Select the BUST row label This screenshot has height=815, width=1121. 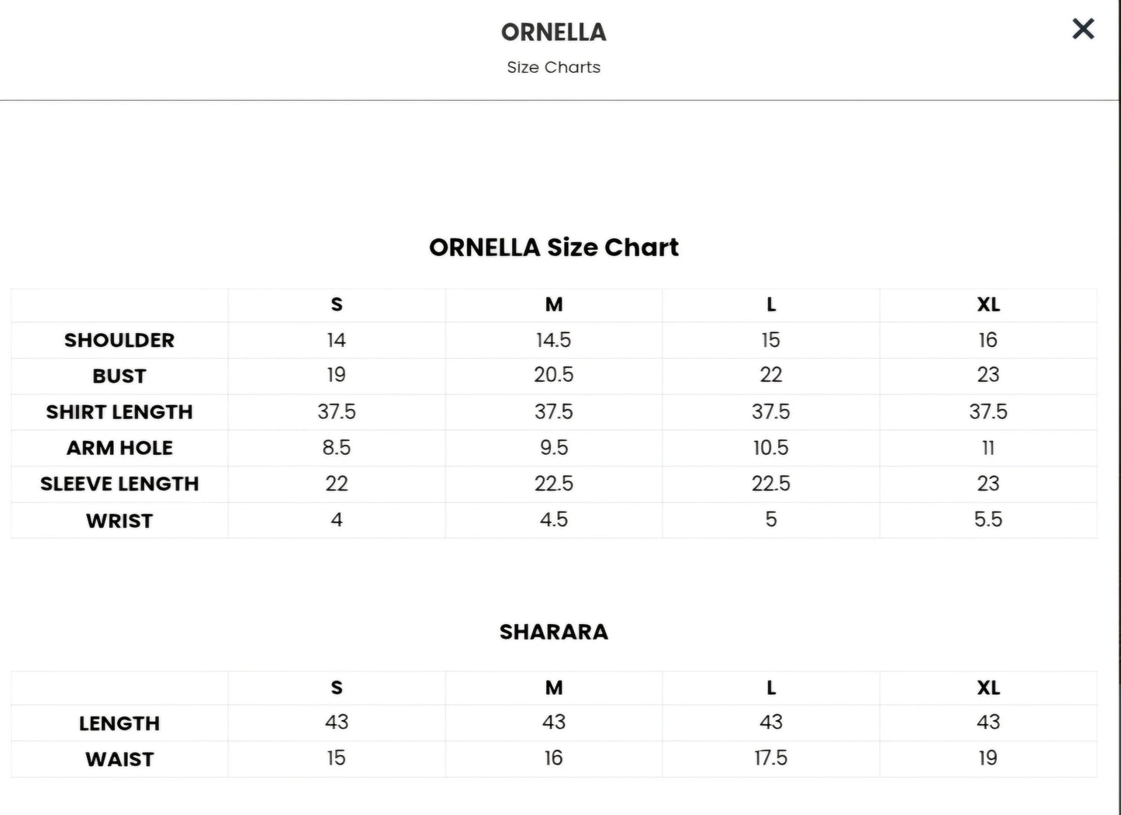119,376
